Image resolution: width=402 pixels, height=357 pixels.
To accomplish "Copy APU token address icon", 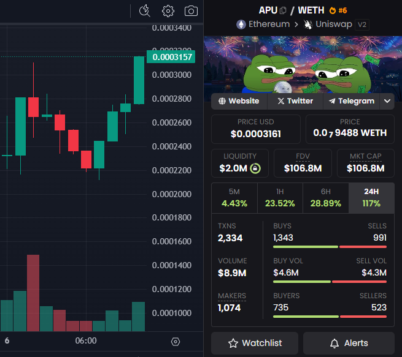I will (x=283, y=10).
